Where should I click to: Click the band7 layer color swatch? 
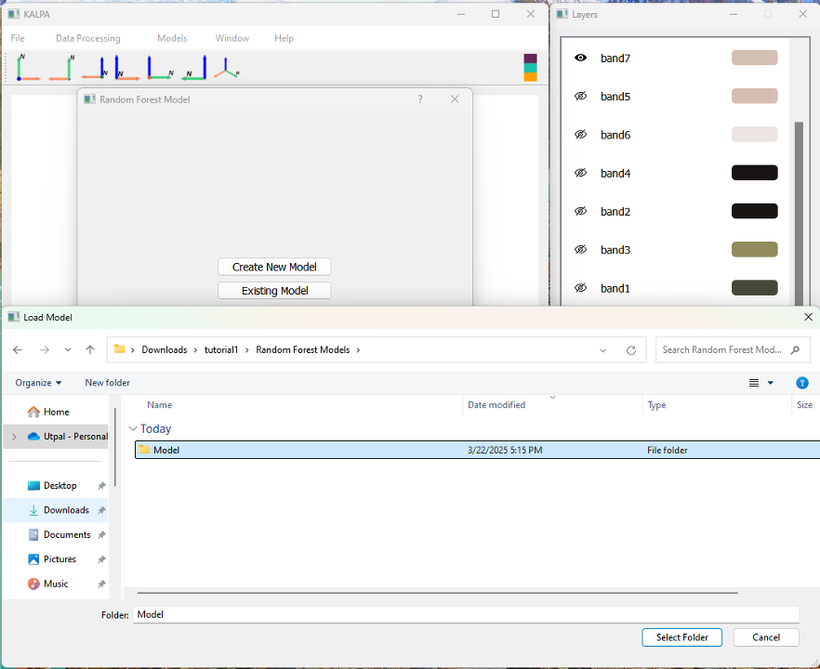click(755, 58)
